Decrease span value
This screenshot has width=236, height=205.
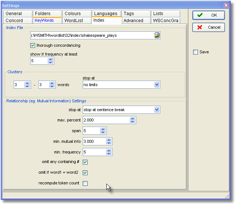[103, 132]
